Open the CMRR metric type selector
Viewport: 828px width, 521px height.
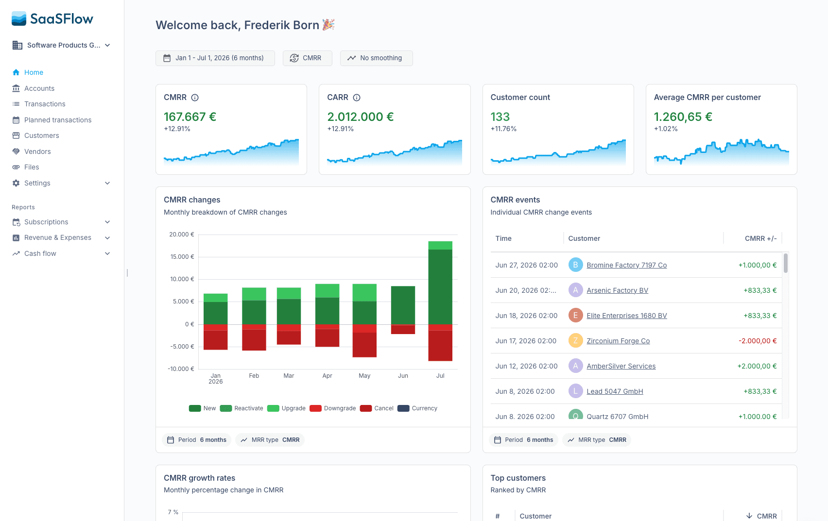pos(308,58)
